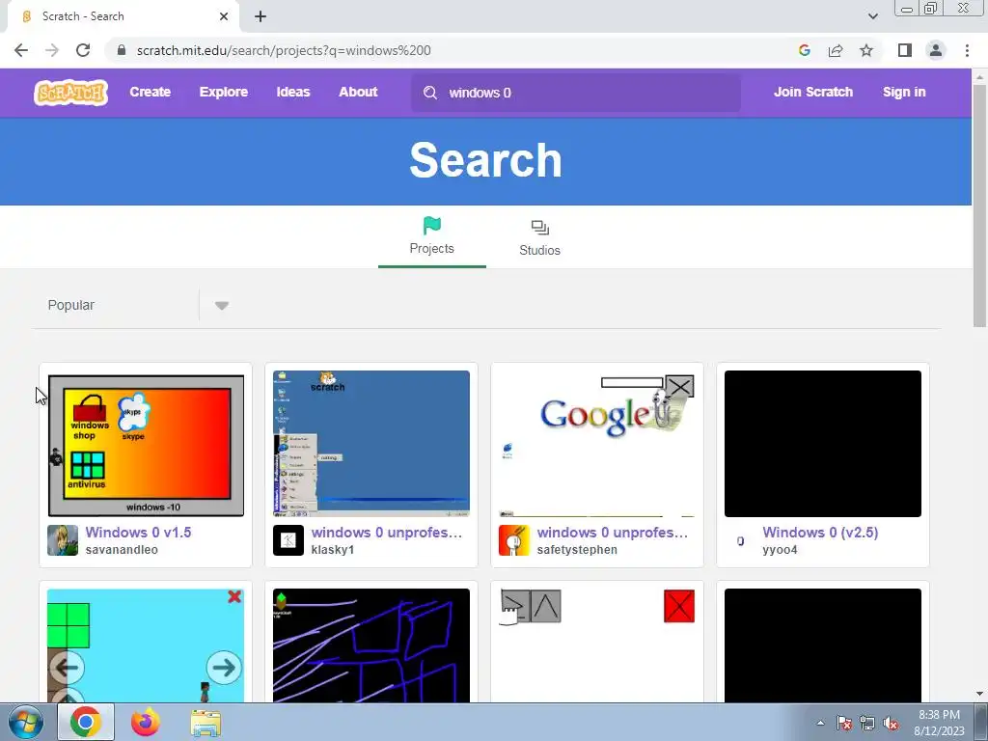Show hidden tray icons arrow
The image size is (988, 741).
click(820, 723)
